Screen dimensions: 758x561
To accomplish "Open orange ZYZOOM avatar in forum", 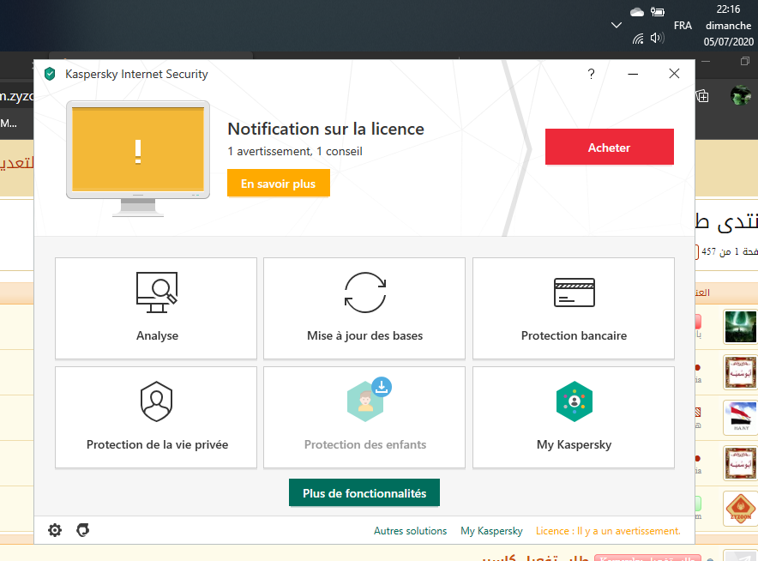I will click(740, 509).
